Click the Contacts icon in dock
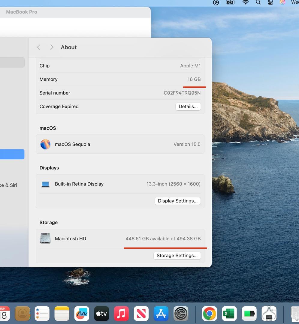299x324 pixels. click(x=23, y=314)
